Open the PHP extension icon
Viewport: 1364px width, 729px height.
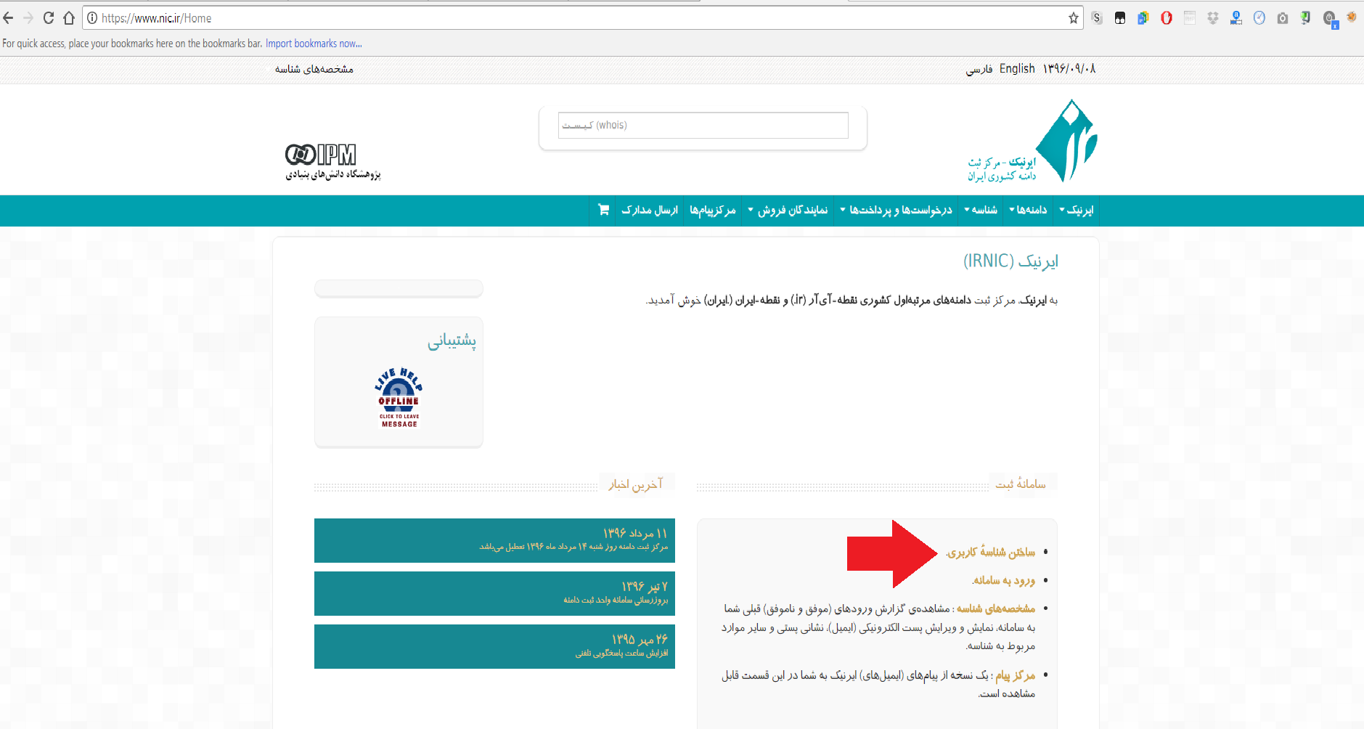[x=1190, y=18]
